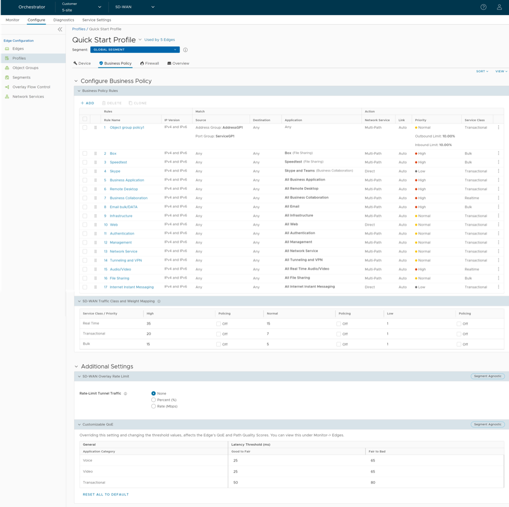The image size is (509, 507).
Task: Open three-dot menu for Box rule
Action: [499, 153]
